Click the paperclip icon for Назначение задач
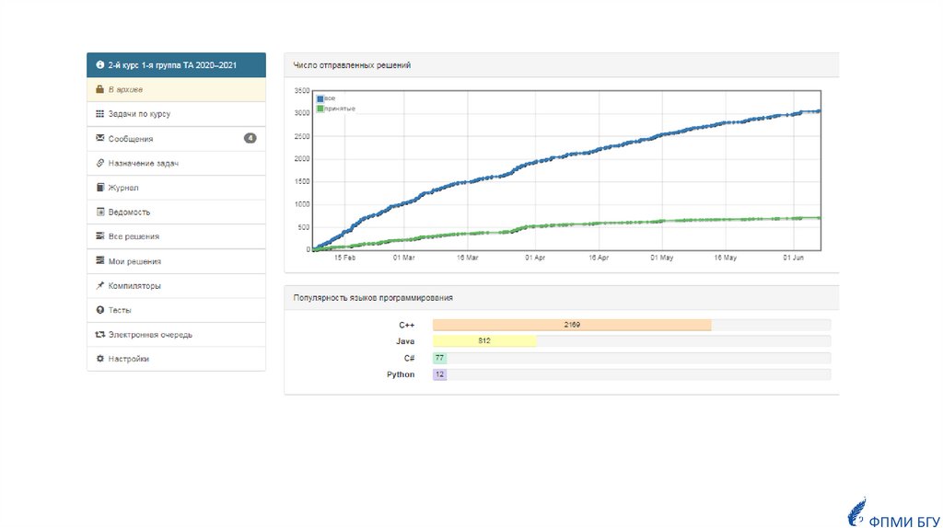 [x=99, y=163]
